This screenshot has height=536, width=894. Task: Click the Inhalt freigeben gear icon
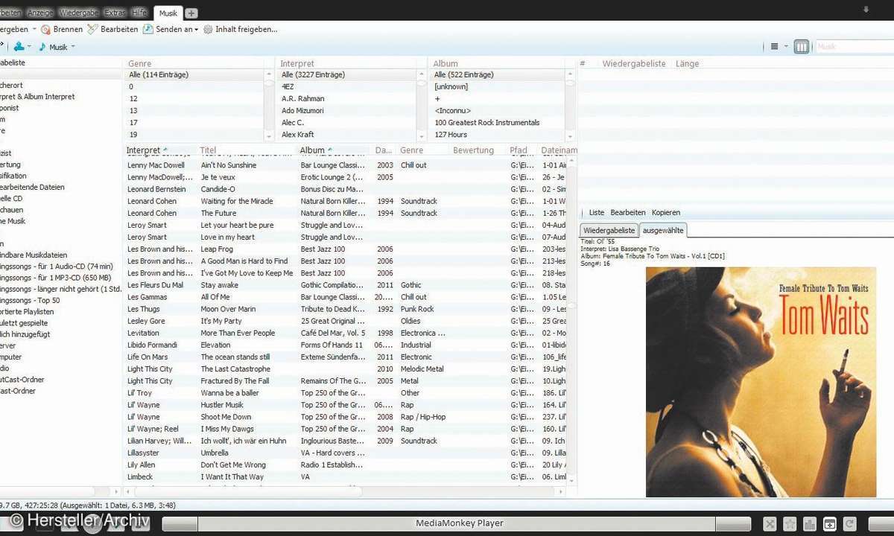coord(208,29)
